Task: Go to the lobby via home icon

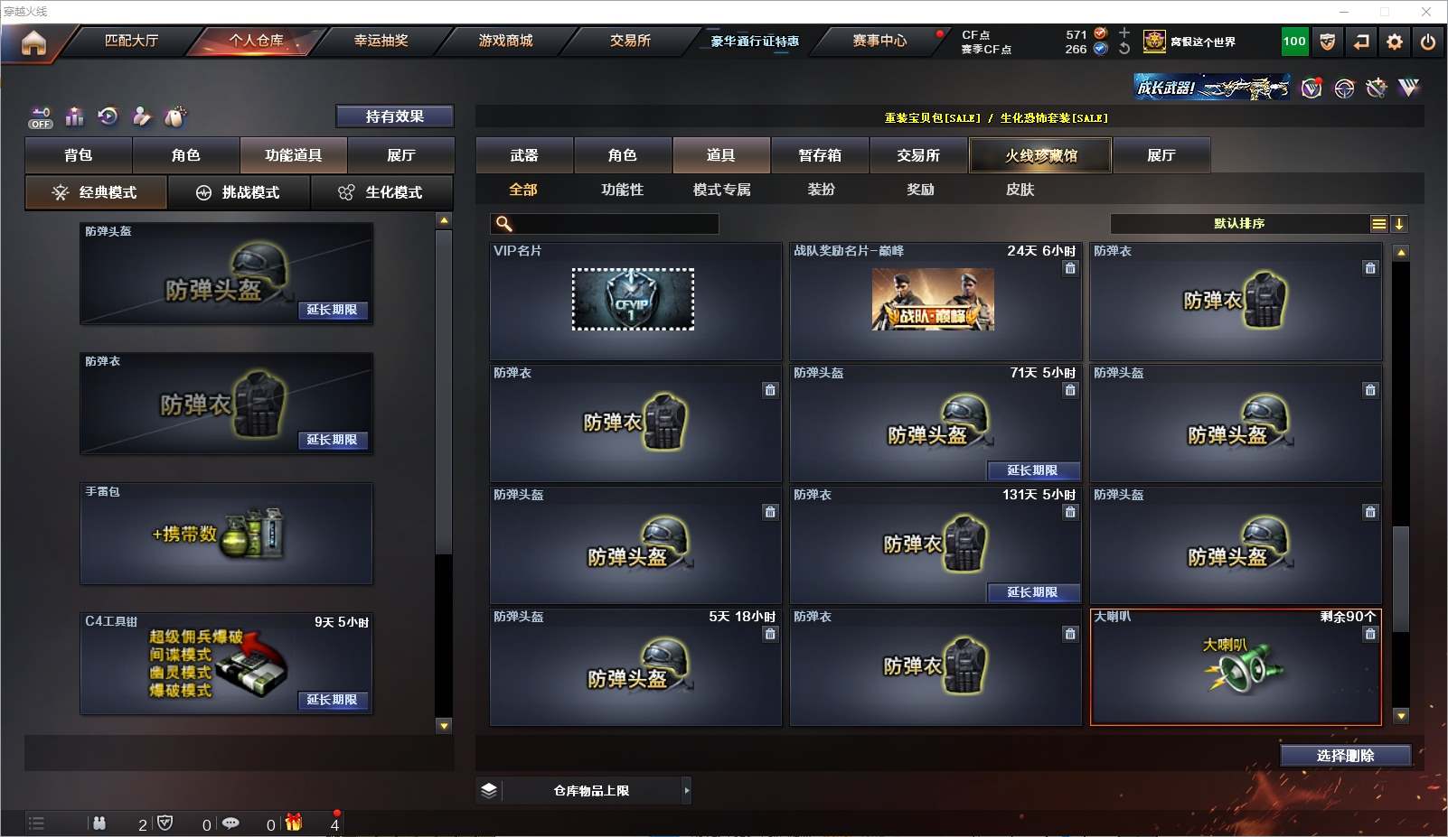Action: click(33, 42)
